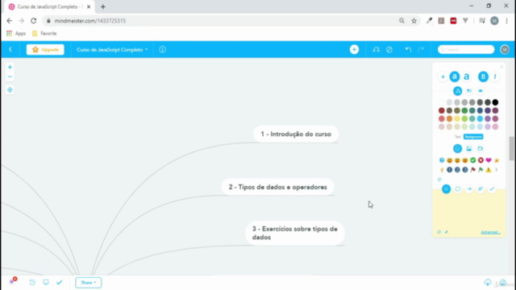Pick the orange color swatch
The width and height of the screenshot is (516, 290).
click(449, 118)
